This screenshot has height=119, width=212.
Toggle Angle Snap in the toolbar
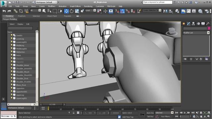coord(122,11)
